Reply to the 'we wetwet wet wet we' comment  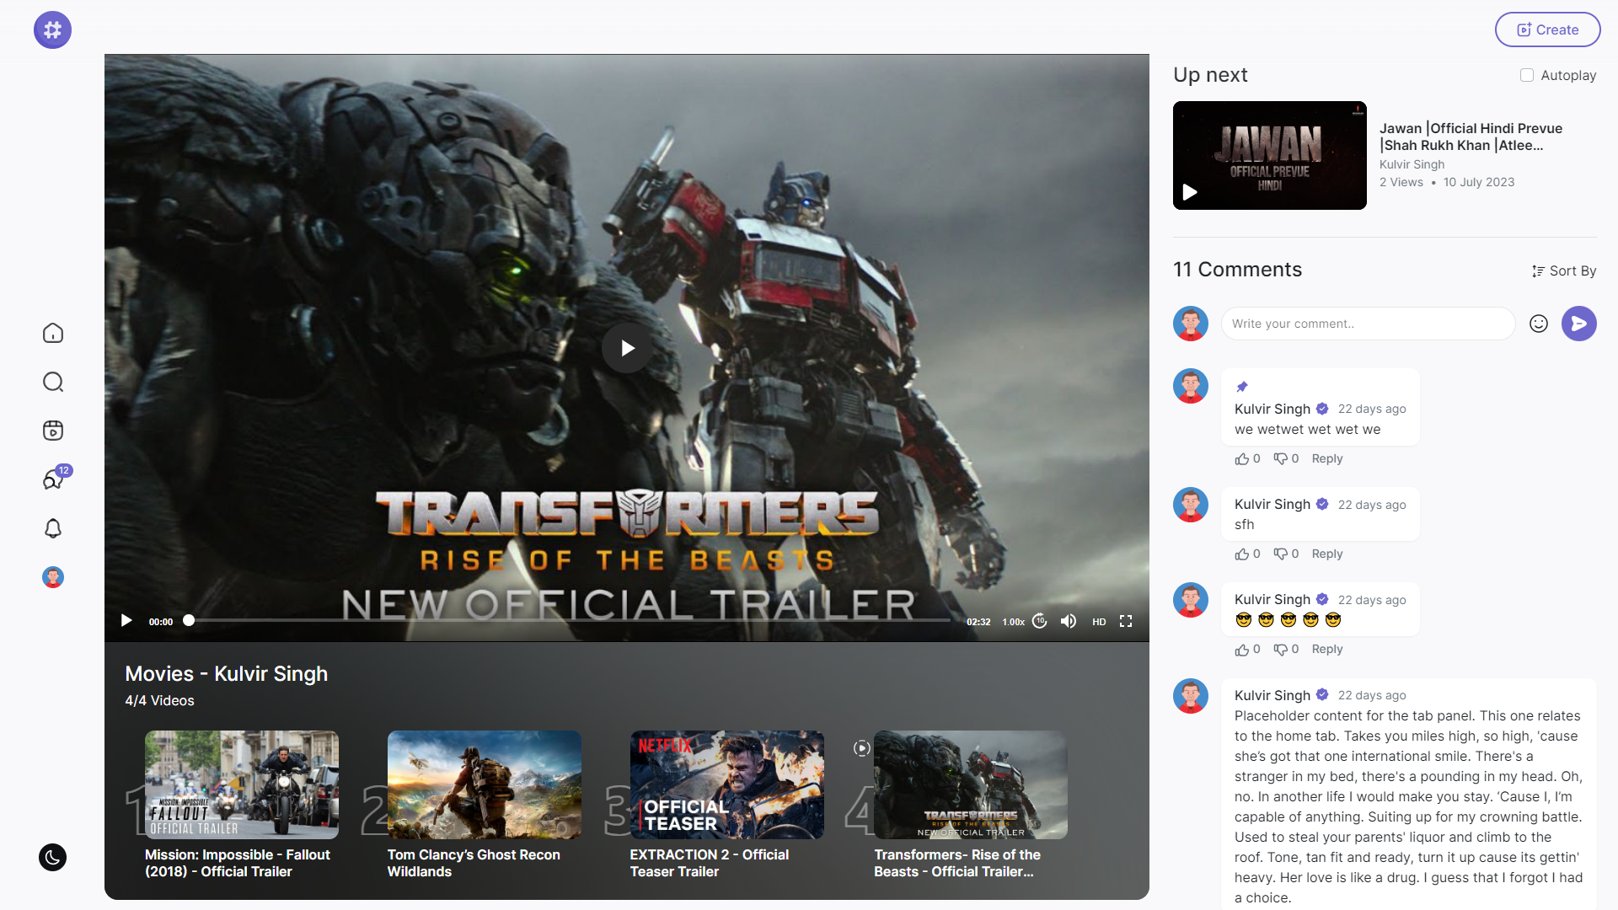coord(1326,458)
